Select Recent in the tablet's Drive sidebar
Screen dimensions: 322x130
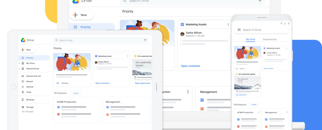pos(29,81)
